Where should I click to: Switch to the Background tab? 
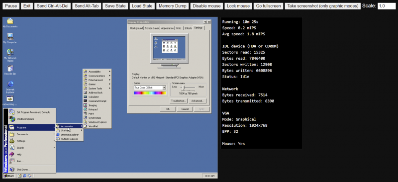[x=136, y=28]
